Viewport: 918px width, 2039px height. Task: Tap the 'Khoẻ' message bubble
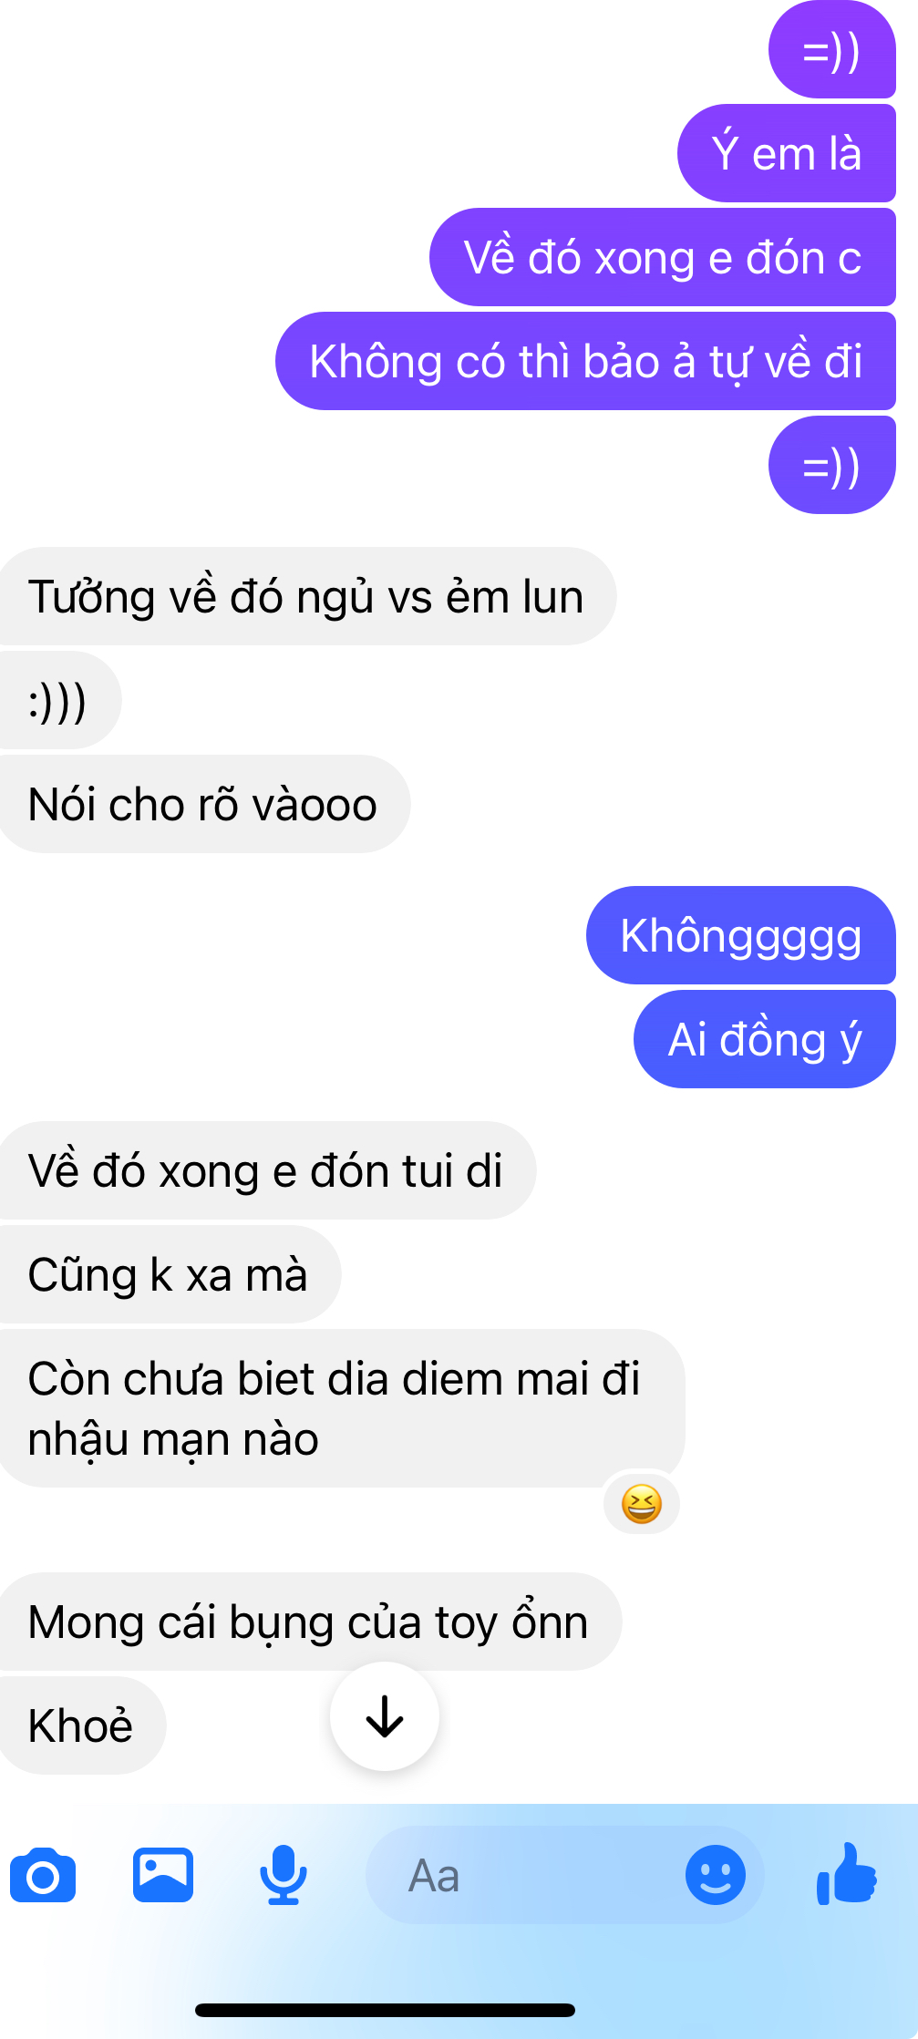[82, 1725]
